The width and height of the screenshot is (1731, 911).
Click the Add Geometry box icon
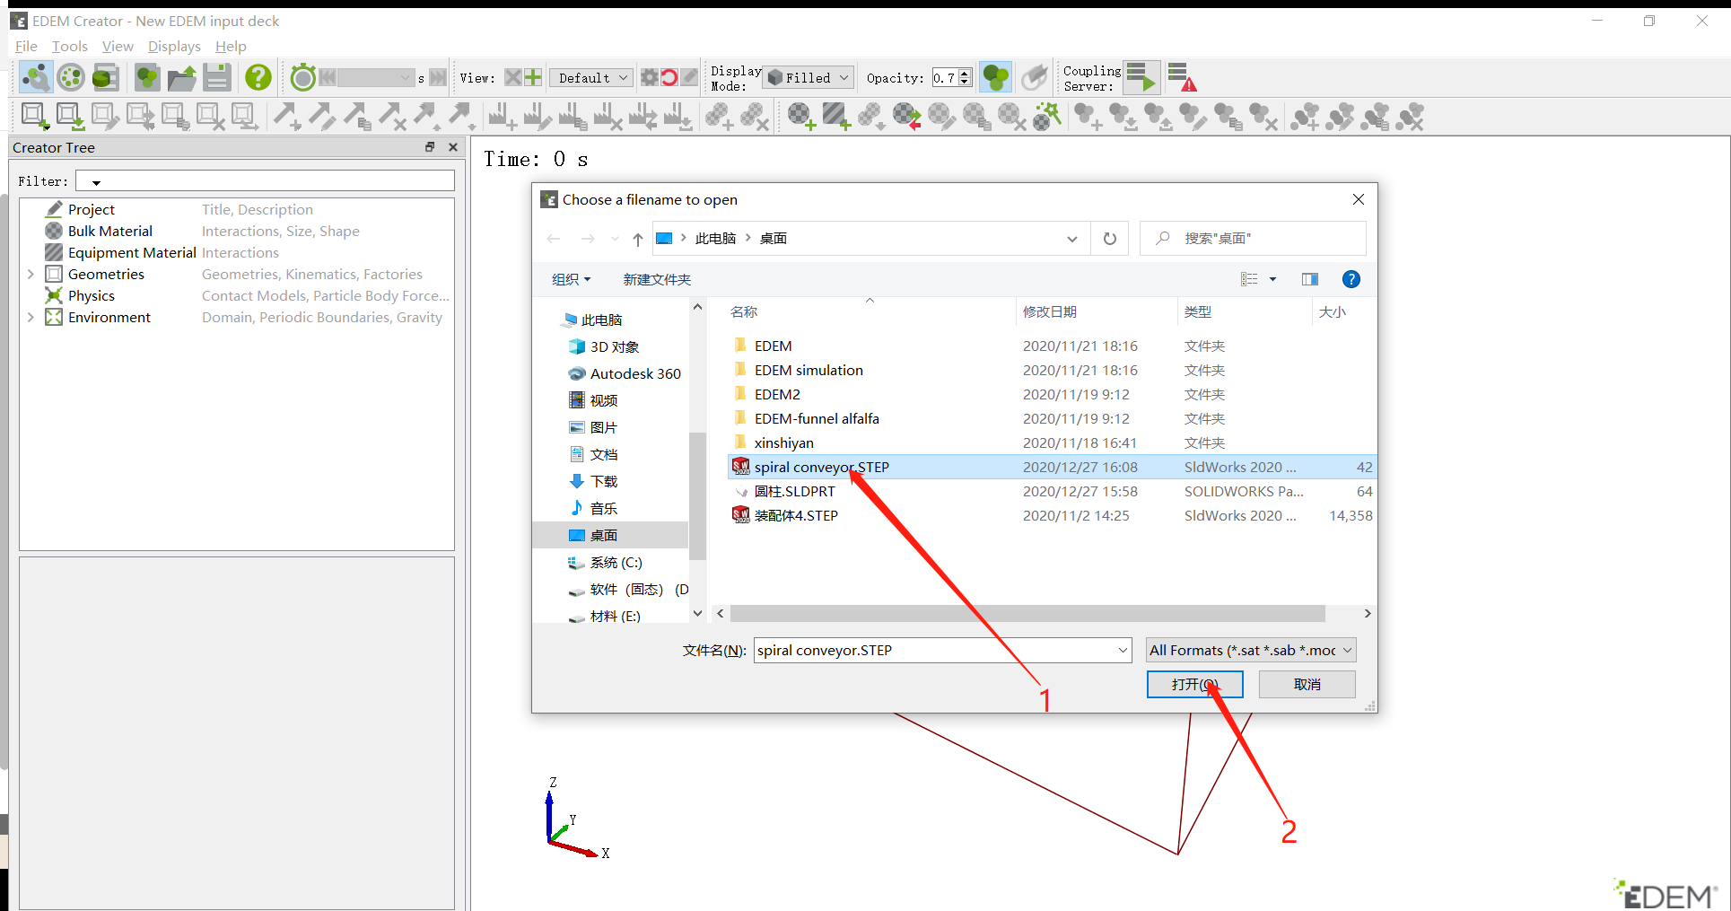(35, 117)
